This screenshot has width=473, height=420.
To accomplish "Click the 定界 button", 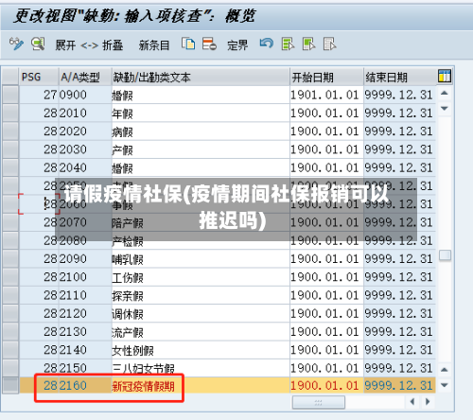I will click(237, 45).
